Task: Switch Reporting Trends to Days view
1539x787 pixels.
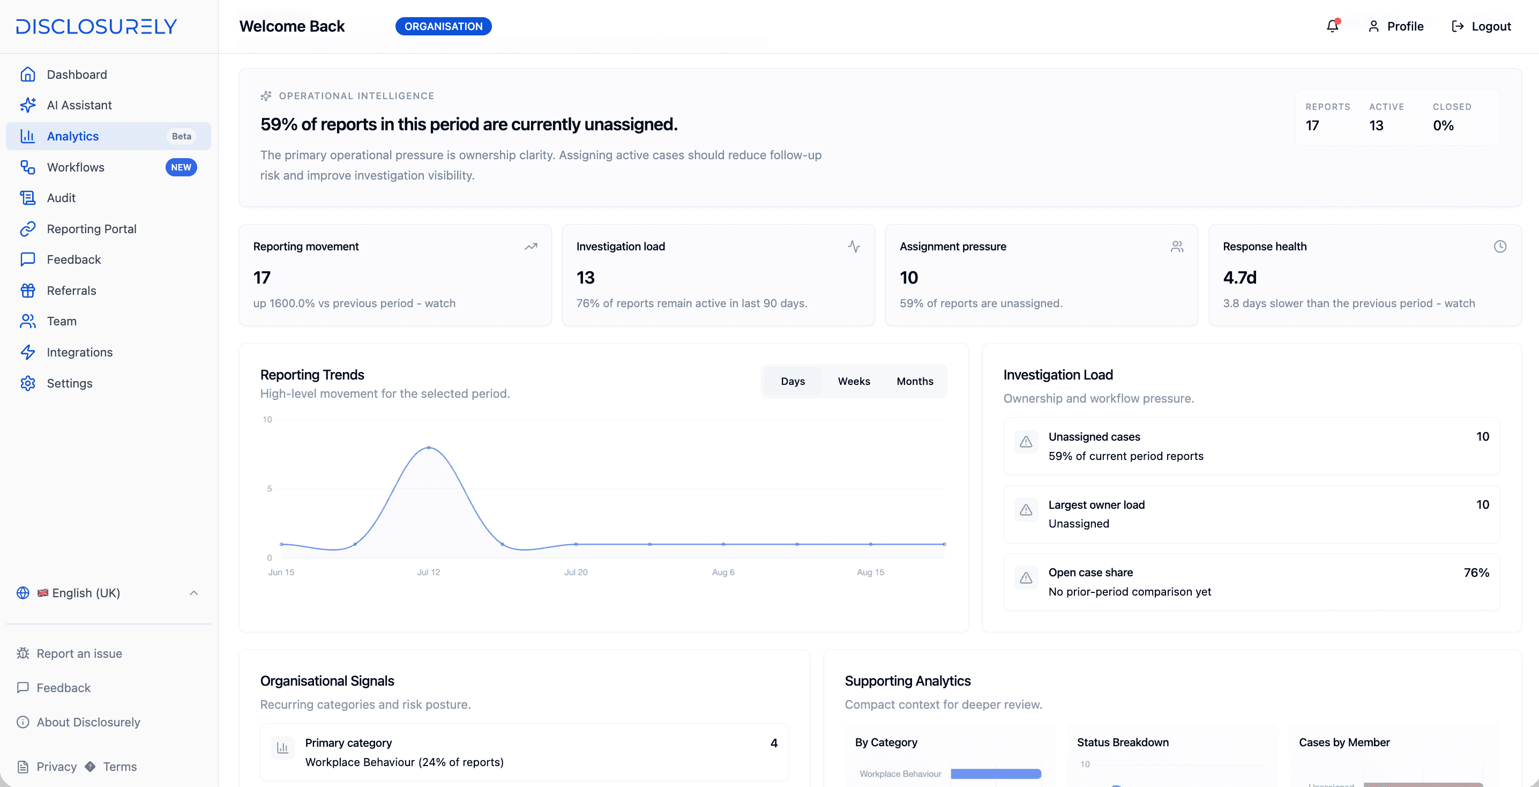Action: [793, 381]
